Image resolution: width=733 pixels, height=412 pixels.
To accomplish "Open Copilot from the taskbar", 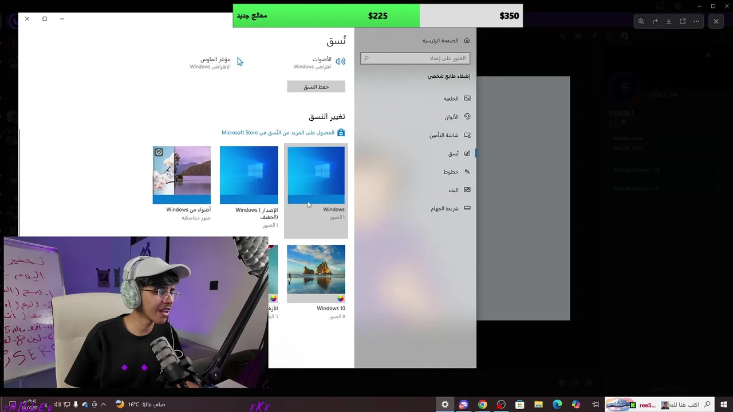I will [x=576, y=405].
